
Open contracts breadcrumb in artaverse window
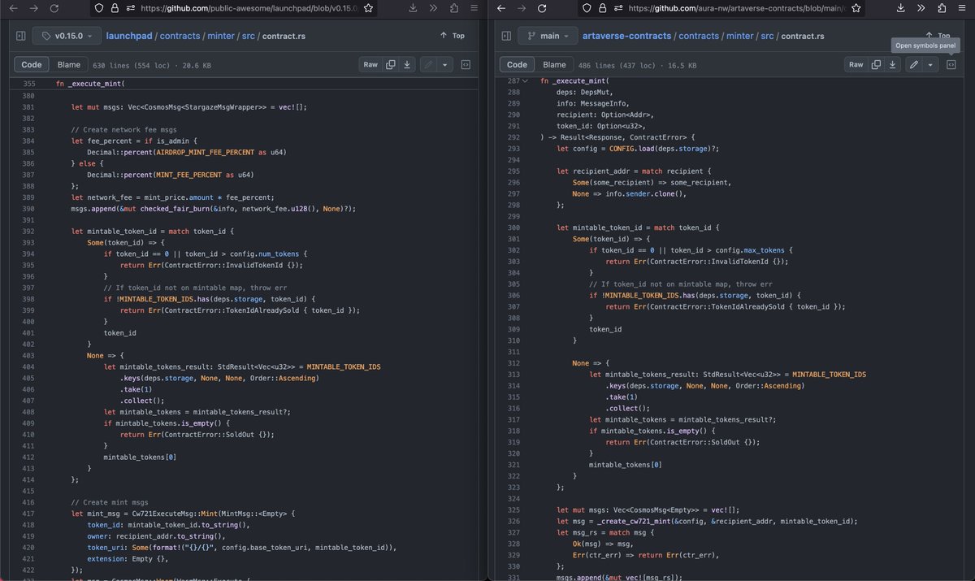698,36
